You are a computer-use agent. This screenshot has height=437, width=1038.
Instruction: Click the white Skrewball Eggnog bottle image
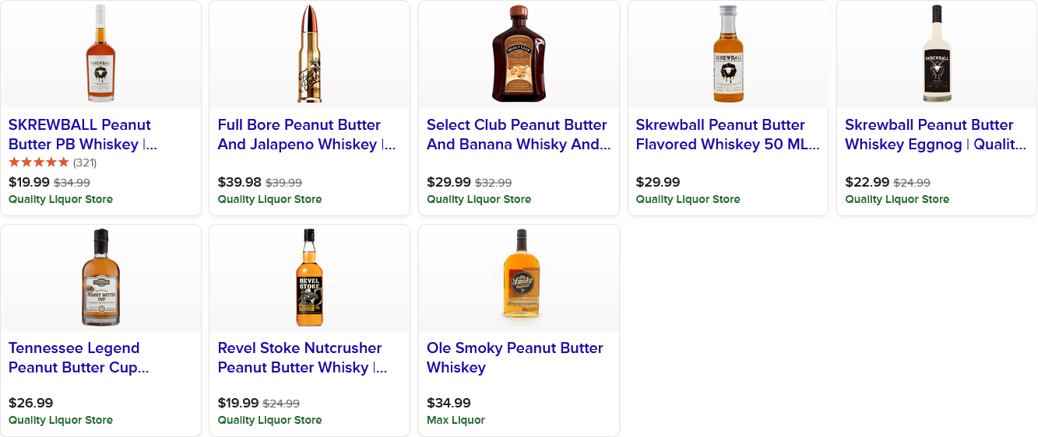937,54
